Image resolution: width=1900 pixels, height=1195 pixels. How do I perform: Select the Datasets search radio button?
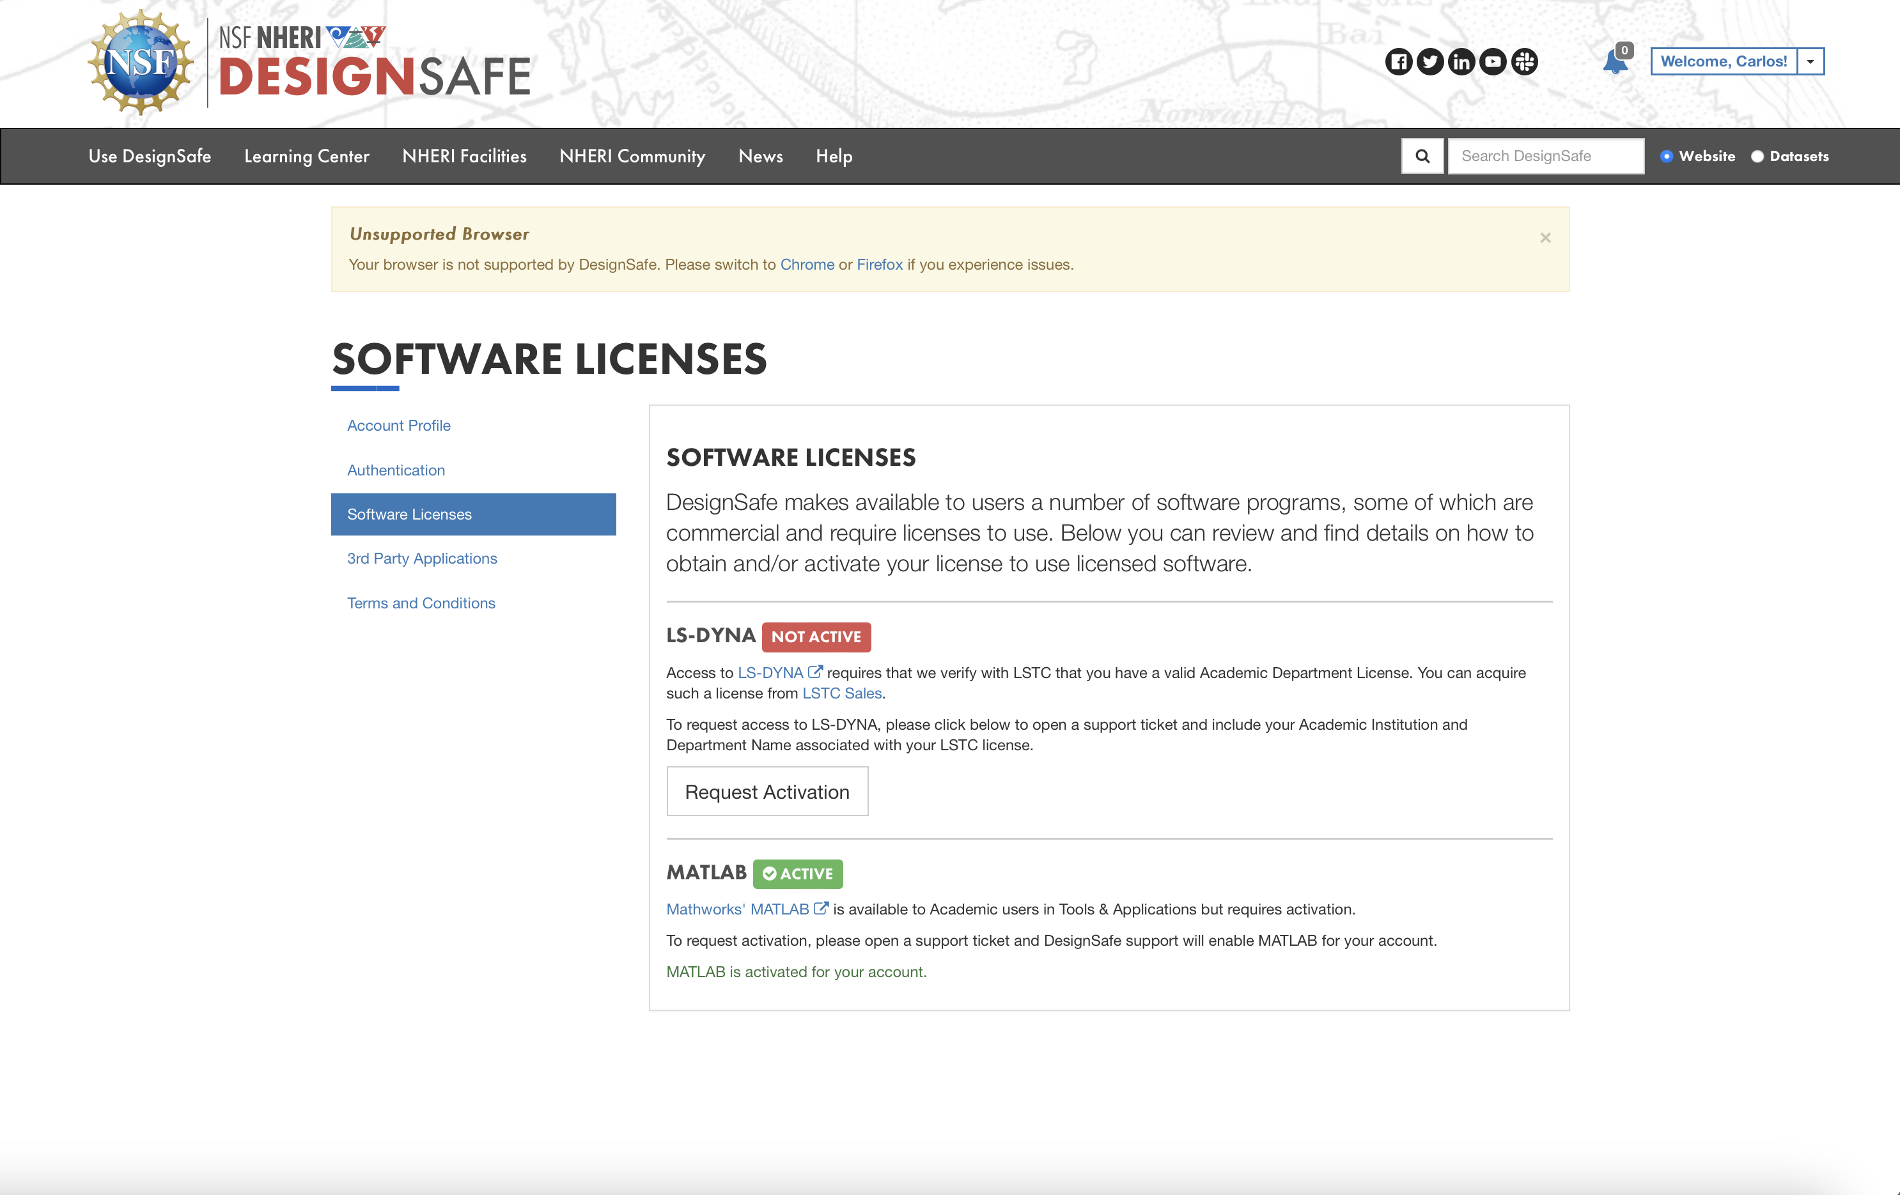tap(1757, 156)
